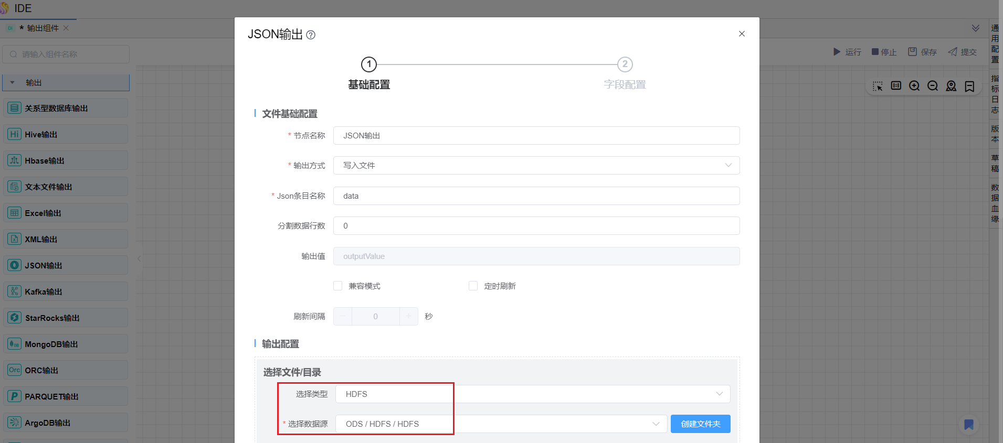The width and height of the screenshot is (1003, 443).
Task: Click the StarRocks输出 component icon
Action: pos(15,318)
